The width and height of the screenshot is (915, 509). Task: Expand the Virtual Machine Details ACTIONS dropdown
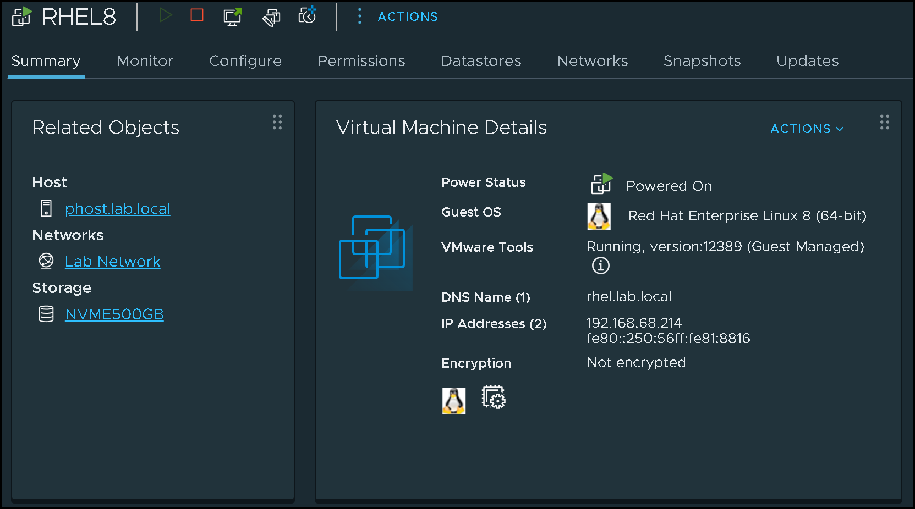pos(807,129)
